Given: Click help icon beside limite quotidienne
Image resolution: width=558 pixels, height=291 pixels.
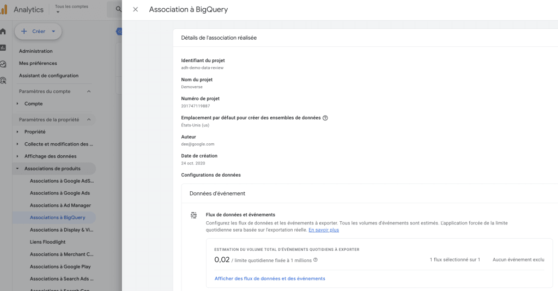Looking at the screenshot, I should 316,260.
